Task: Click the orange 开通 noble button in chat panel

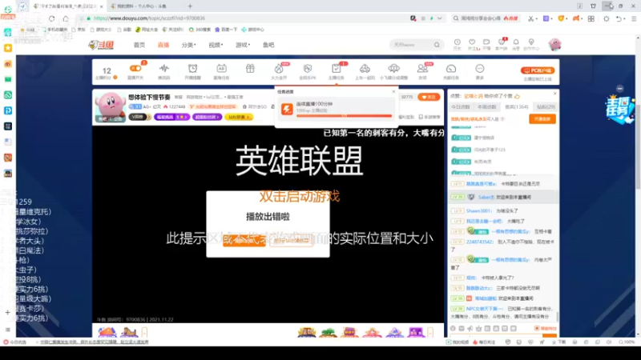Action: point(542,118)
